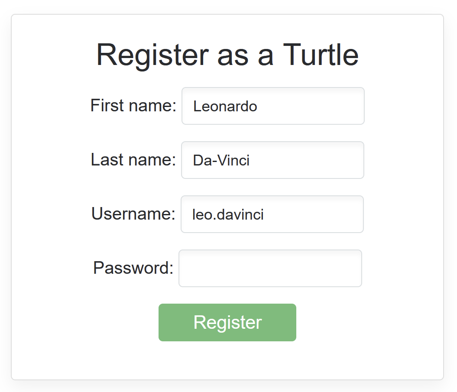Click empty space after "Leonardo" in its field

point(312,106)
